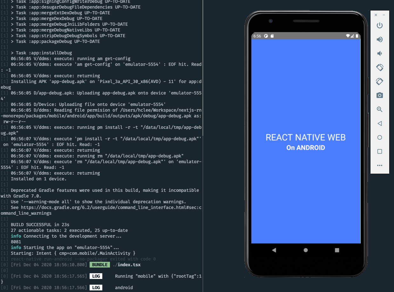Activate the zoom magnifier tool
This screenshot has height=292, width=394.
pyautogui.click(x=379, y=109)
